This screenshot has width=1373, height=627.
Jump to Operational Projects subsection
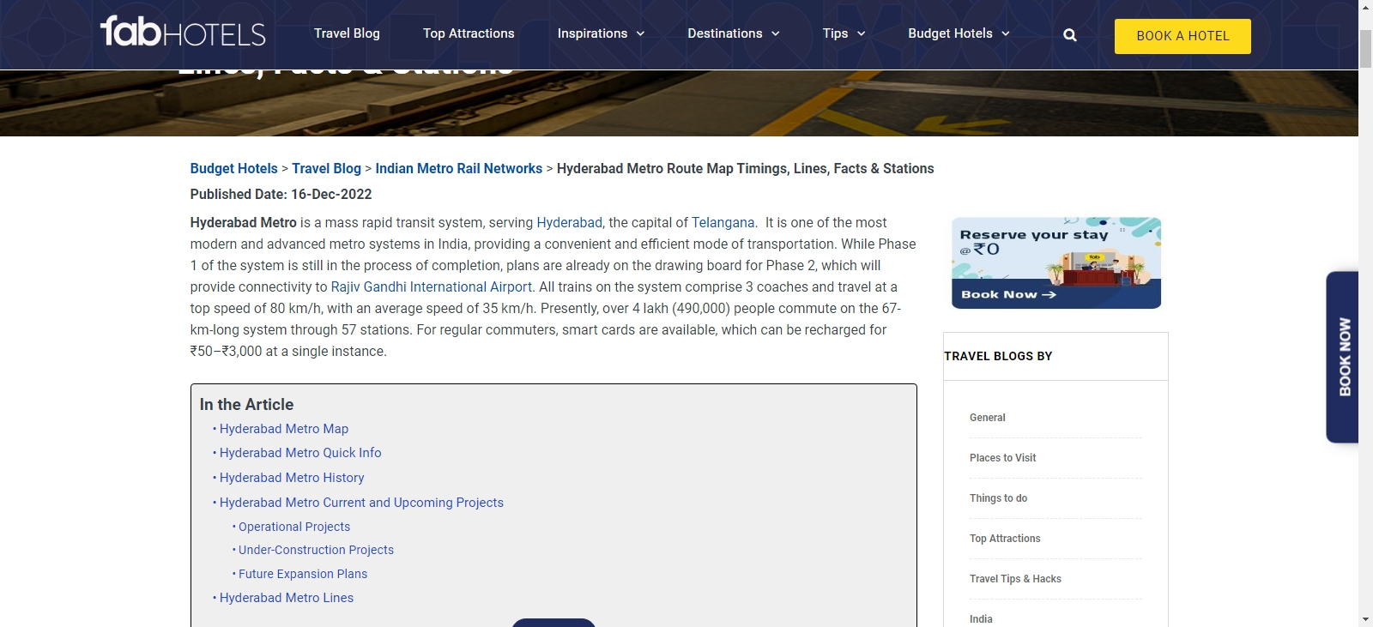[294, 527]
